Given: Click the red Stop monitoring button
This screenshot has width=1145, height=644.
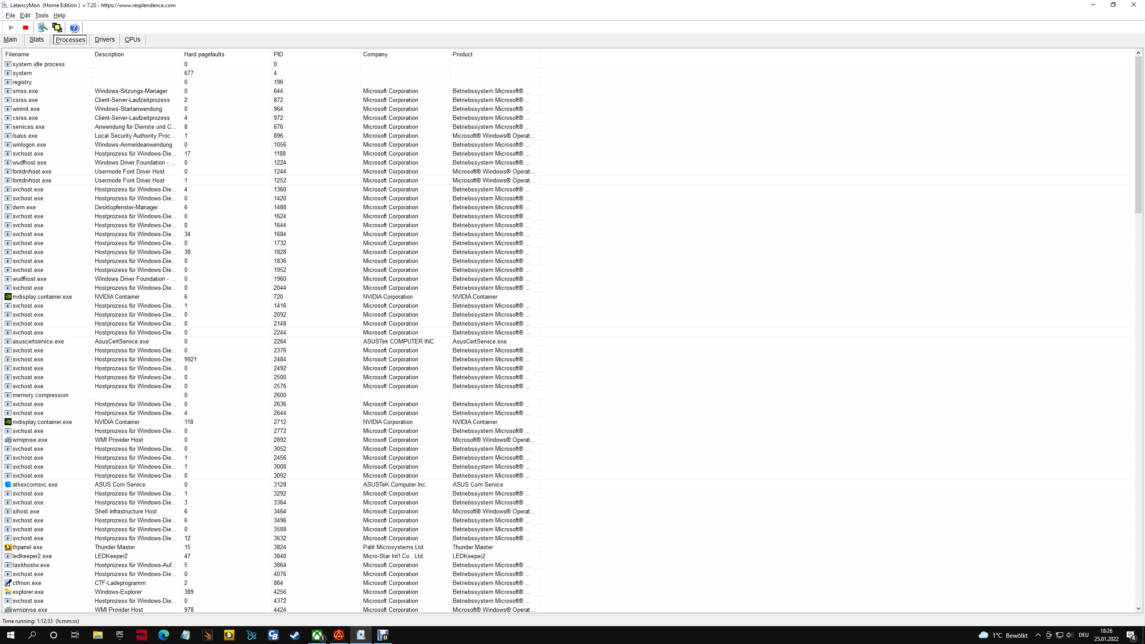Looking at the screenshot, I should click(25, 28).
